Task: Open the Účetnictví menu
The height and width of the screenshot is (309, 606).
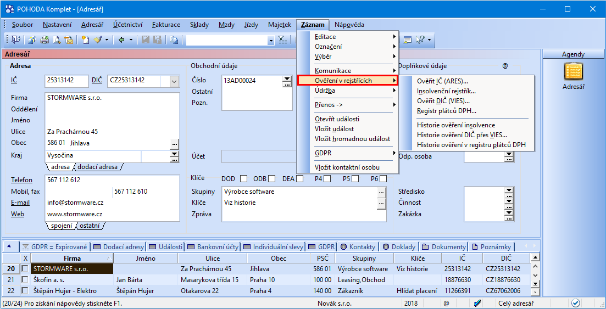Action: [x=127, y=25]
